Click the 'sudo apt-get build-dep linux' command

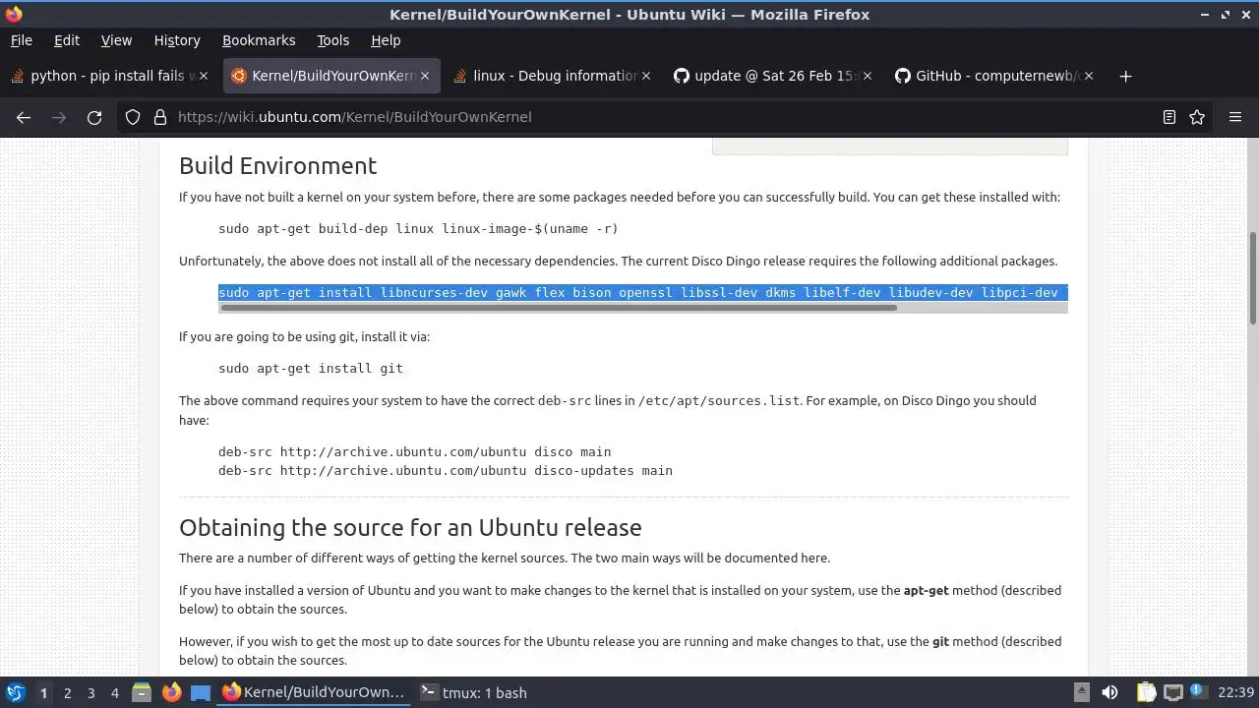click(x=418, y=229)
